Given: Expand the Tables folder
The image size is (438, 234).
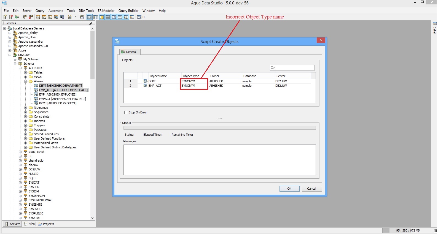Looking at the screenshot, I should point(25,72).
